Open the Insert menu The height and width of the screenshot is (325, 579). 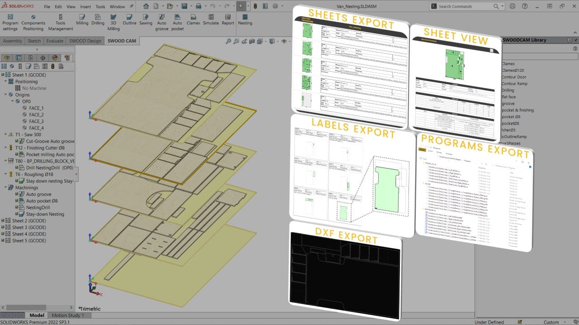pos(85,7)
